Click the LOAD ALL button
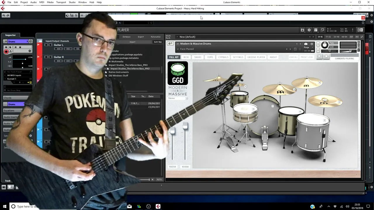The image size is (374, 210). (293, 57)
